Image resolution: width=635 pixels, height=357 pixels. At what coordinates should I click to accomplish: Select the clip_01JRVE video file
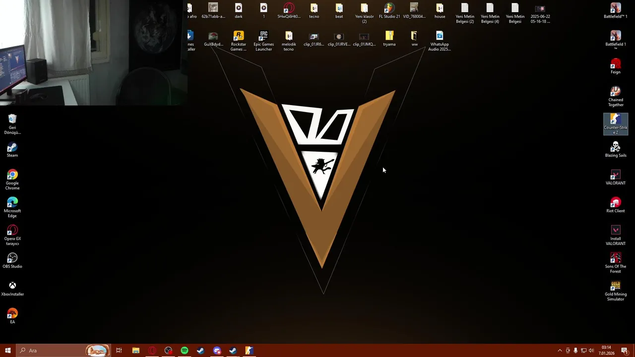point(339,39)
